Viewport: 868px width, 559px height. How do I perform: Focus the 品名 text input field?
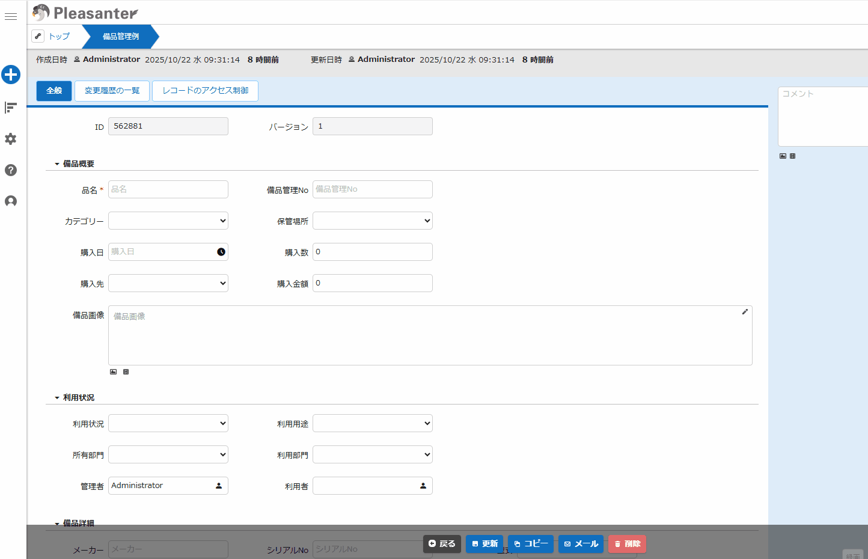click(x=168, y=189)
